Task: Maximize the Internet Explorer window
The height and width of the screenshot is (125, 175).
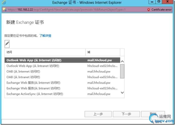Action: click(159, 2)
